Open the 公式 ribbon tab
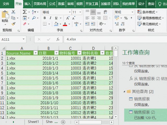The image size is (167, 125). tap(52, 4)
